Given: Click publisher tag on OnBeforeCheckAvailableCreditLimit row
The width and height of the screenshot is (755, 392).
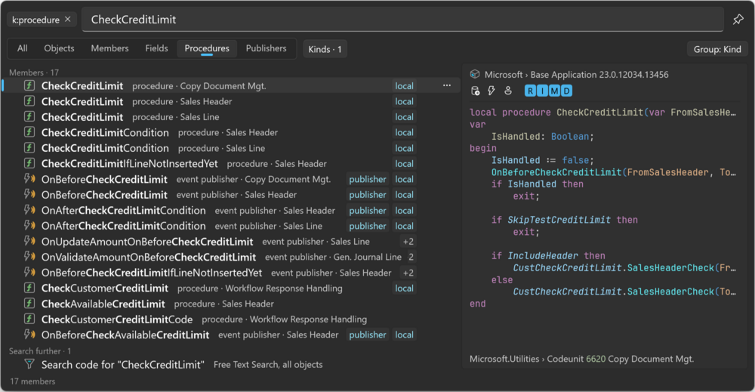Looking at the screenshot, I should point(368,335).
